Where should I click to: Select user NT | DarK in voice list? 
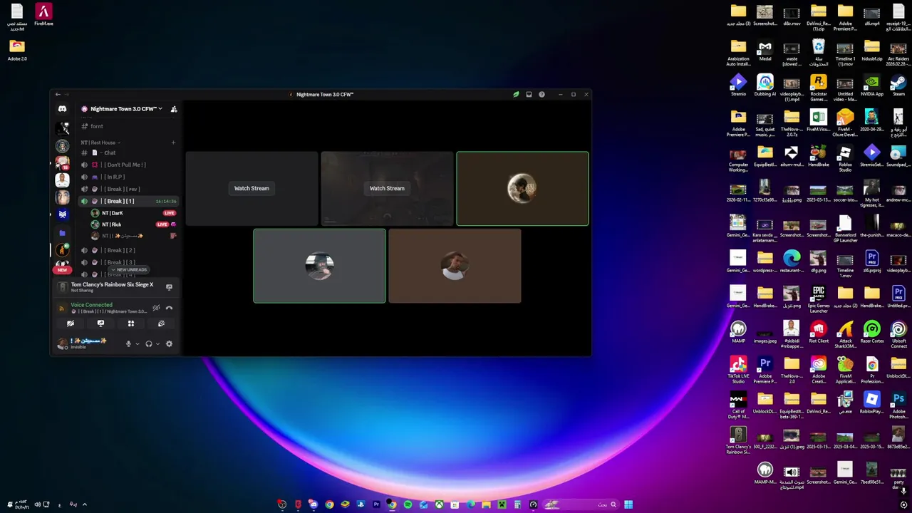[x=113, y=213]
